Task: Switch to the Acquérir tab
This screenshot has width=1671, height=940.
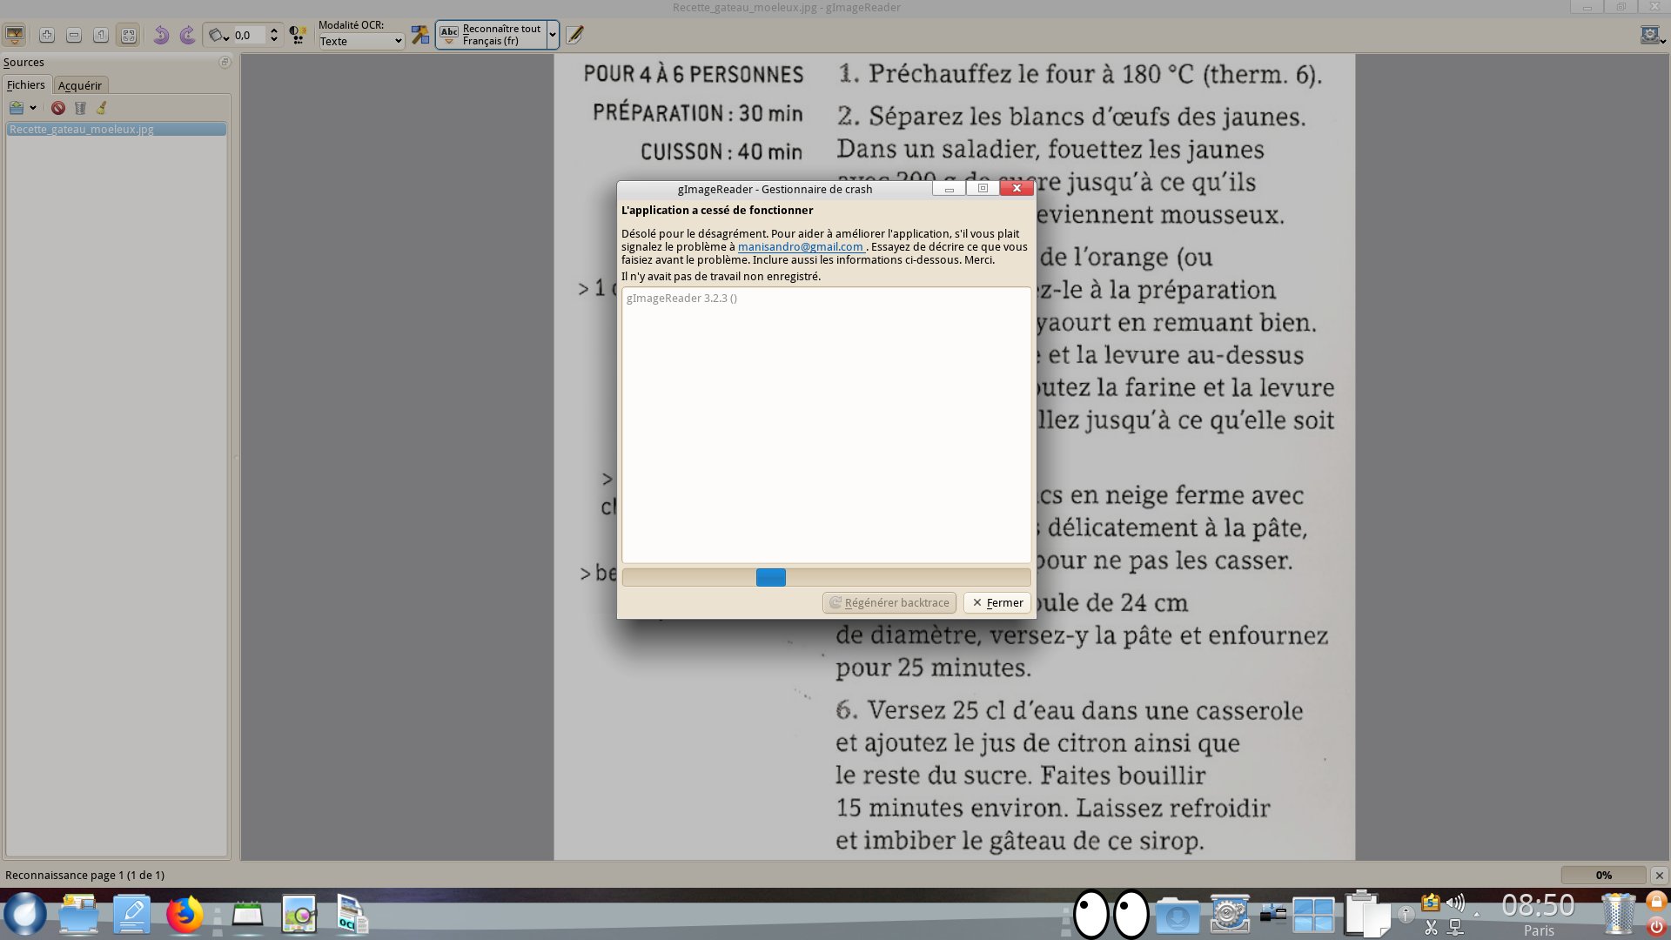Action: [80, 85]
